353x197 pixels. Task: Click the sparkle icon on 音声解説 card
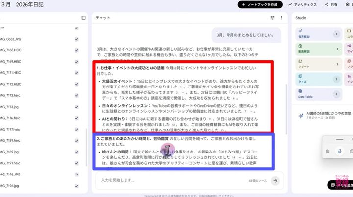[300, 31]
